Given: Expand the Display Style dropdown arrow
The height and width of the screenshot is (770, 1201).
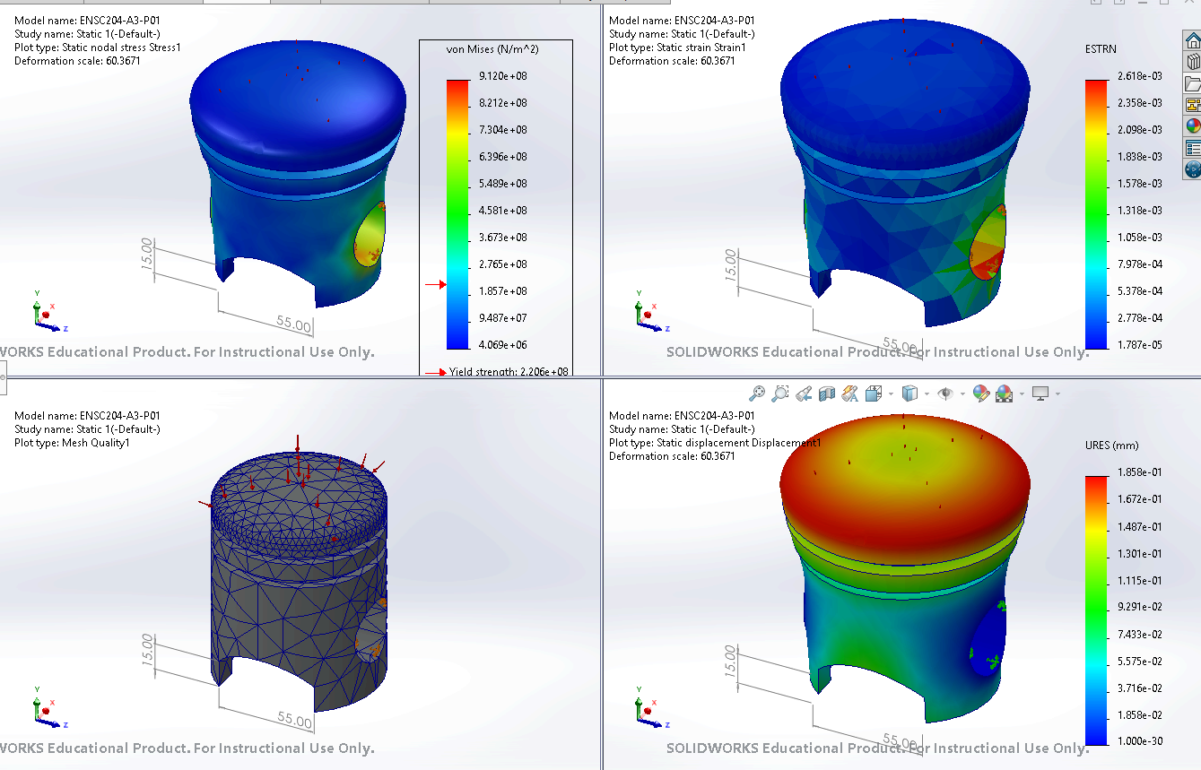Looking at the screenshot, I should [x=927, y=394].
